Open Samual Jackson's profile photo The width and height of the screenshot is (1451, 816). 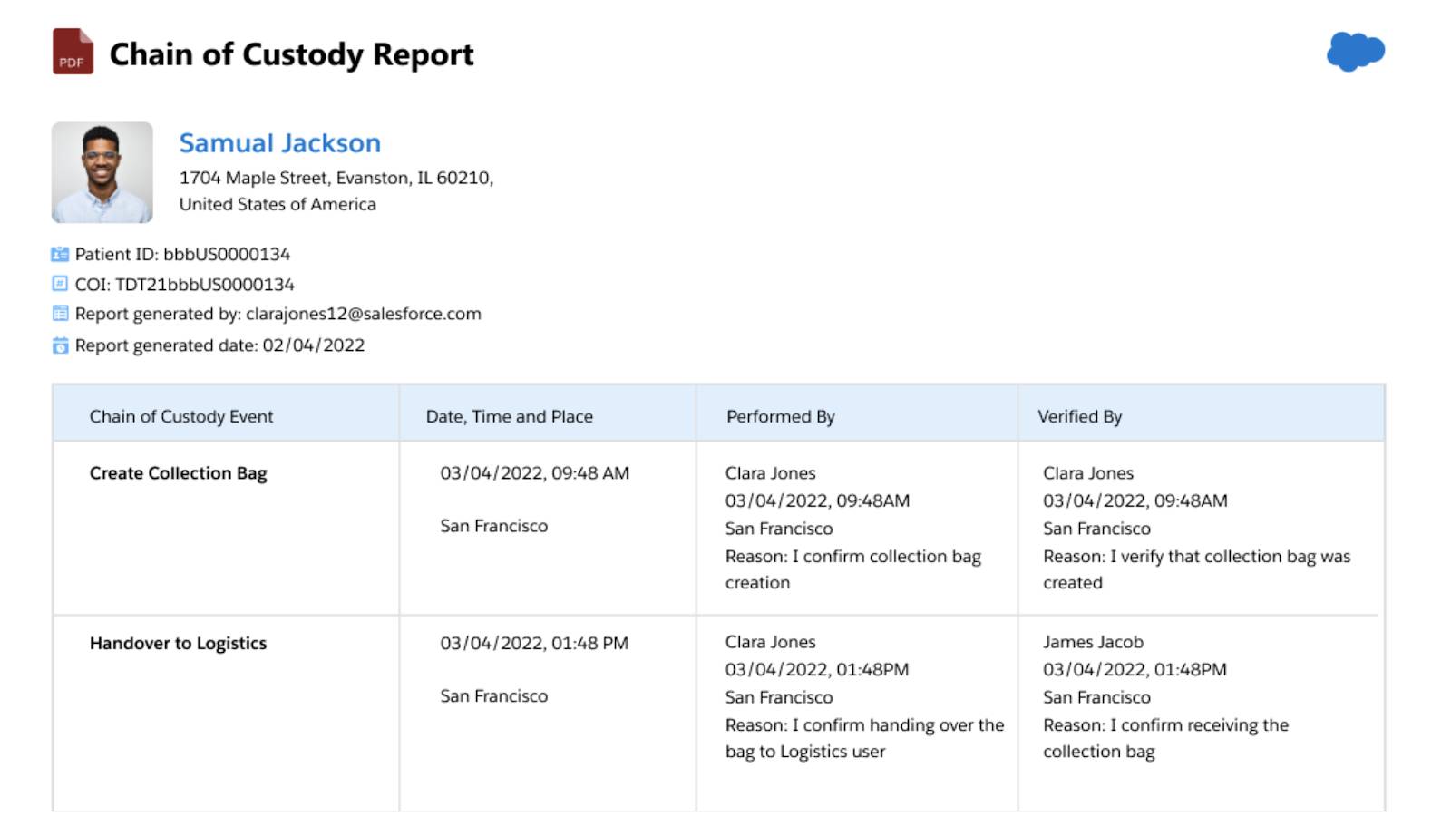coord(102,172)
